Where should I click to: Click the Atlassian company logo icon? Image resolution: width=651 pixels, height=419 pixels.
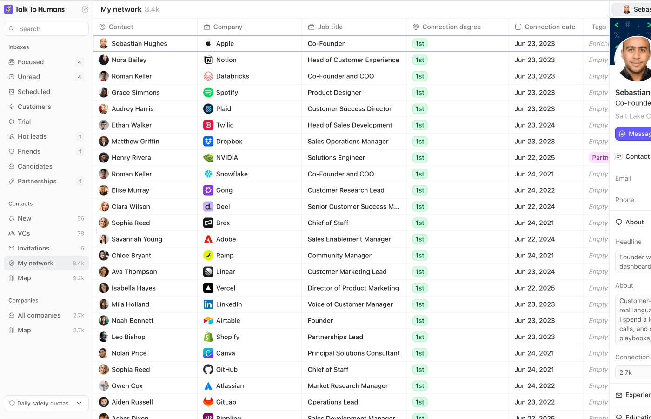point(208,386)
